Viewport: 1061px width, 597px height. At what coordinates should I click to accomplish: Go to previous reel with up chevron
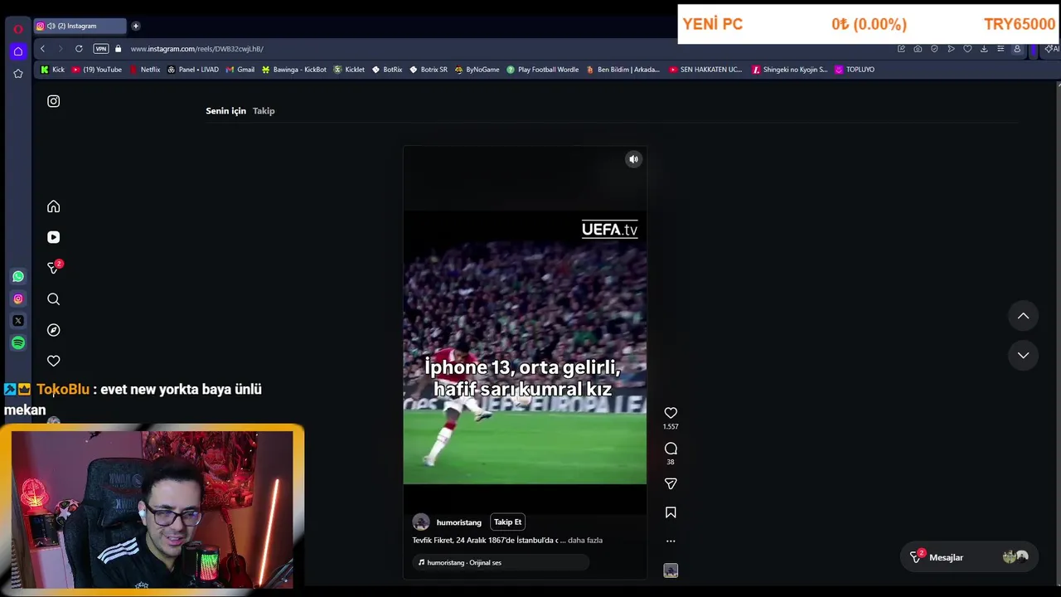click(x=1023, y=316)
